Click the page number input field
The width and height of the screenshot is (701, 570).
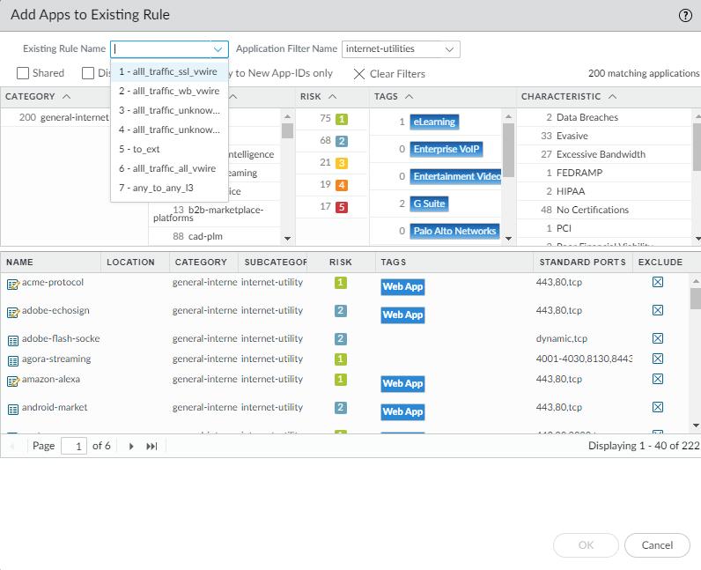pyautogui.click(x=74, y=447)
